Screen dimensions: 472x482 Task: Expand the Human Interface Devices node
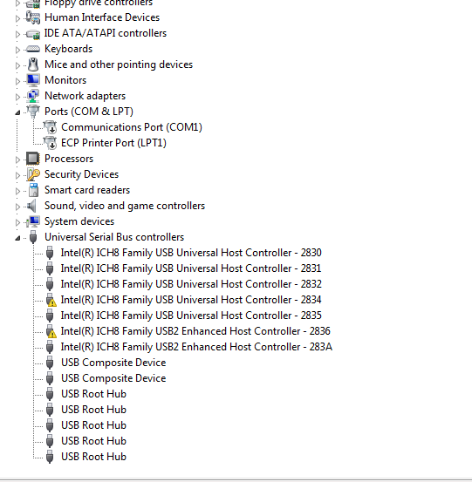(17, 19)
